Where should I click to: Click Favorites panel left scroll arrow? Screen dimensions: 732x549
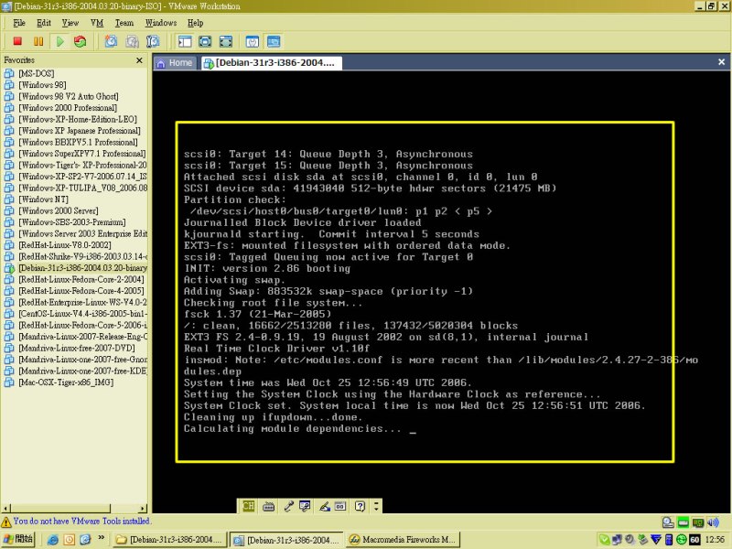pos(6,509)
